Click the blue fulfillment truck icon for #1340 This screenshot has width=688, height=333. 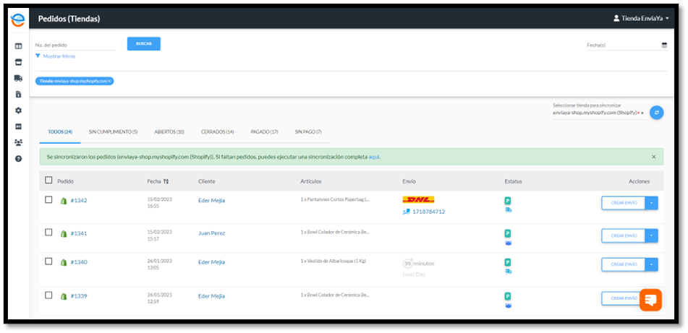pos(508,272)
